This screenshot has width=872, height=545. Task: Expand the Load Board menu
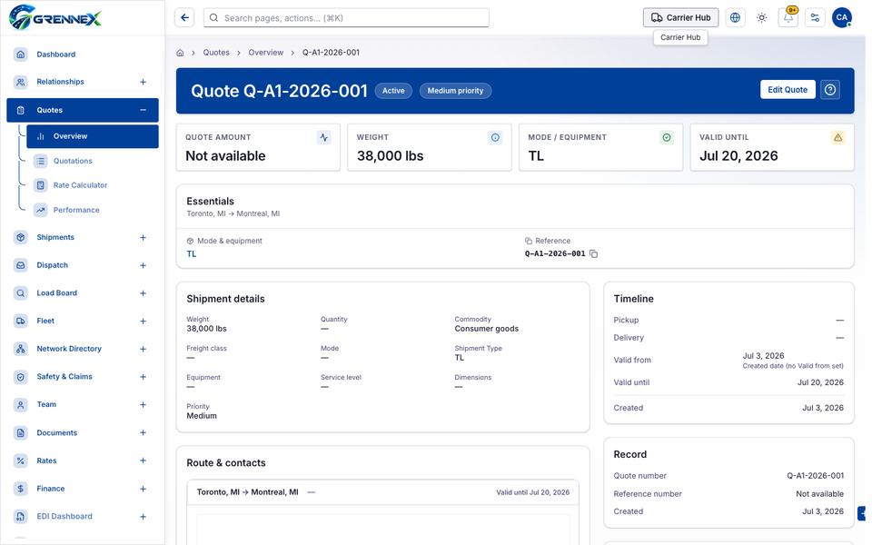(x=143, y=293)
